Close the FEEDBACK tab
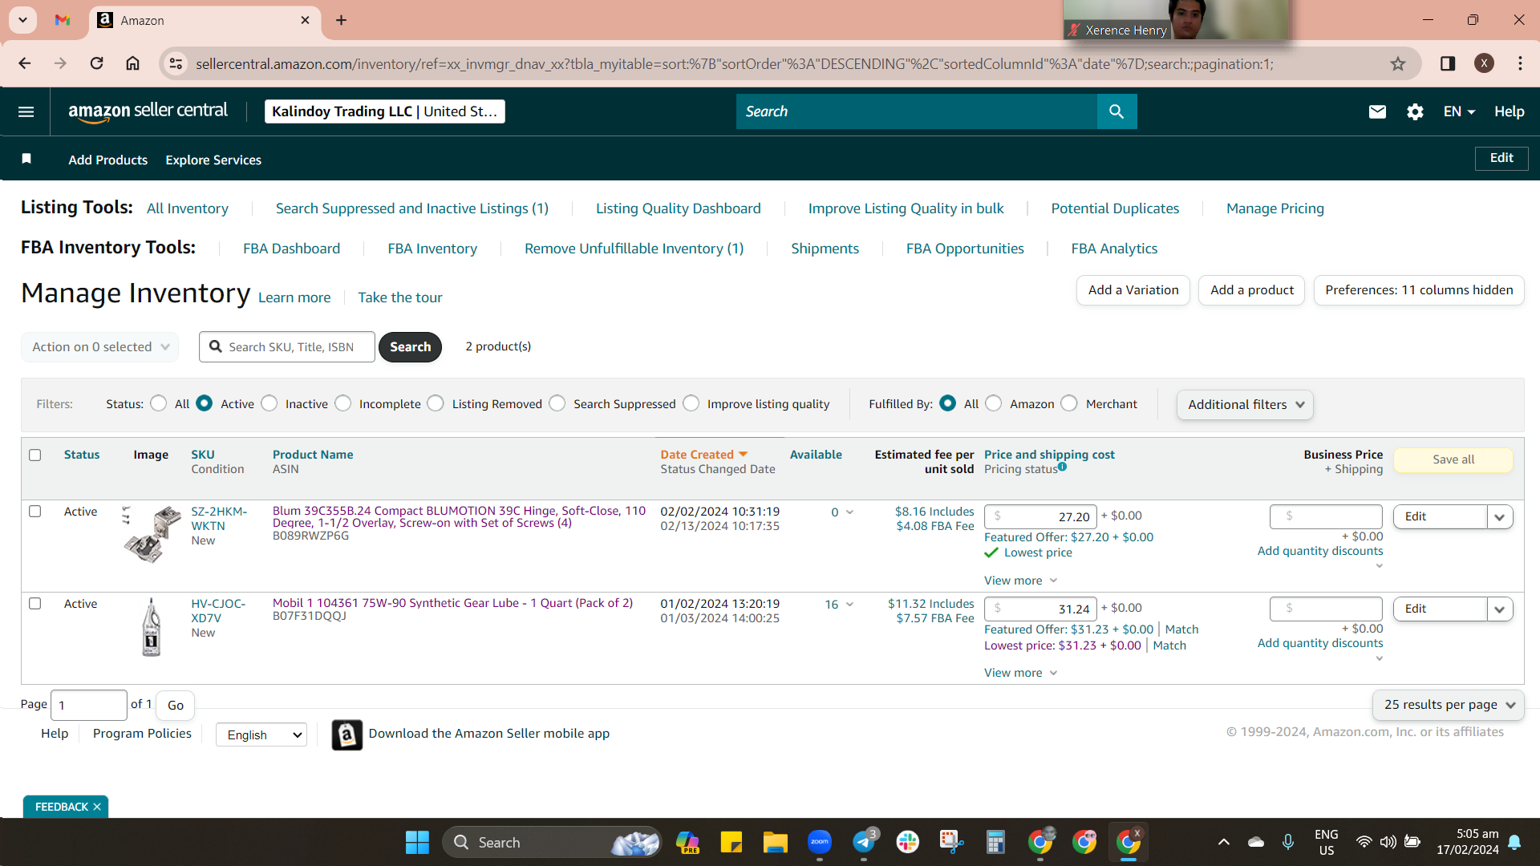Image resolution: width=1540 pixels, height=866 pixels. point(97,807)
